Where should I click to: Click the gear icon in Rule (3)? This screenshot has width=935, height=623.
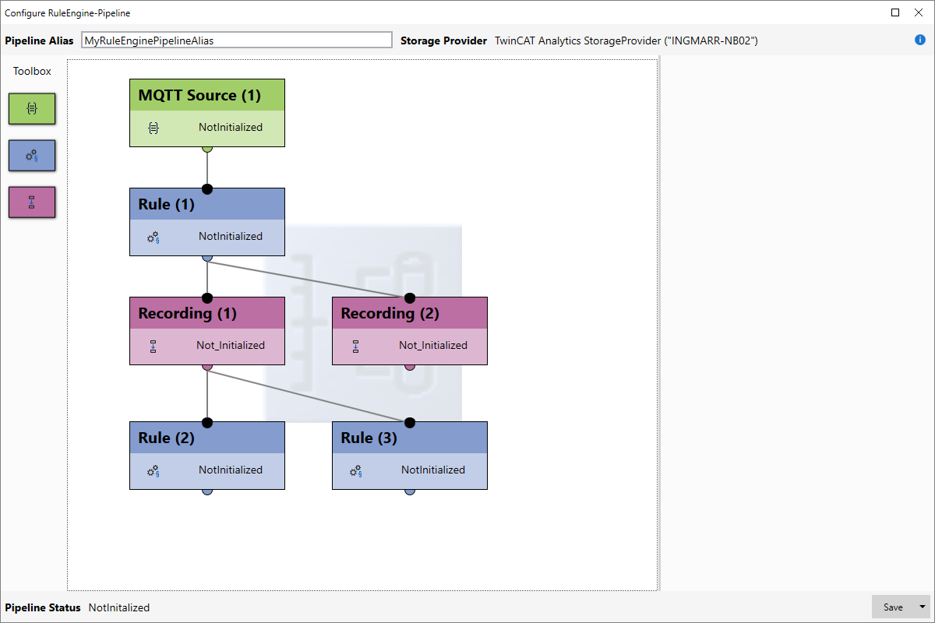coord(356,470)
